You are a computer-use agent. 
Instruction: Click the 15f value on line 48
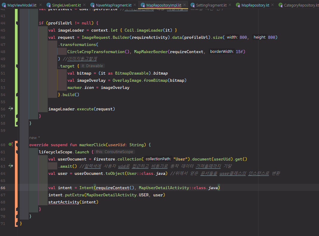(239, 52)
